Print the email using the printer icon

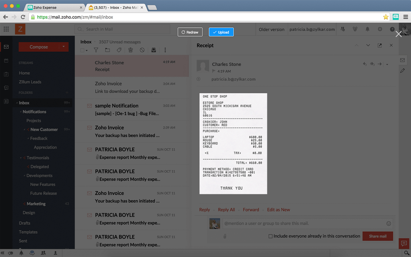tap(153, 50)
